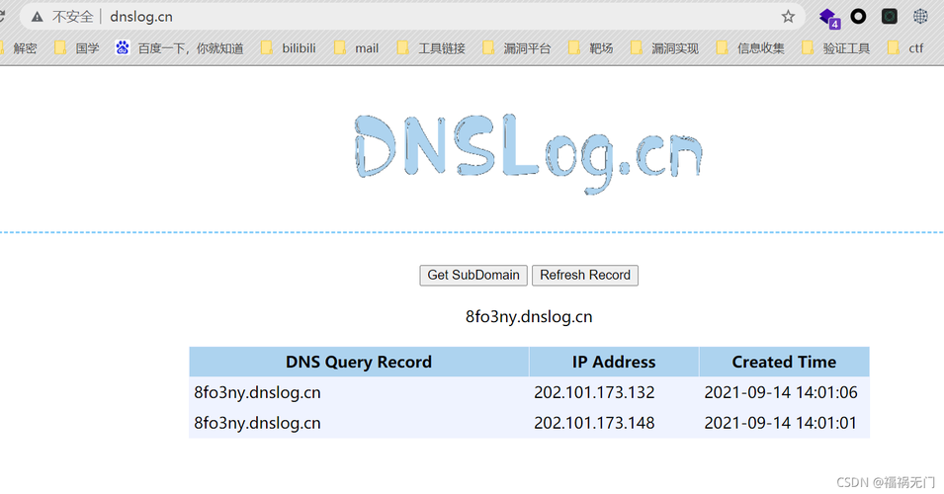Open the 国学 bookmark folder
The width and height of the screenshot is (944, 494).
pyautogui.click(x=76, y=48)
